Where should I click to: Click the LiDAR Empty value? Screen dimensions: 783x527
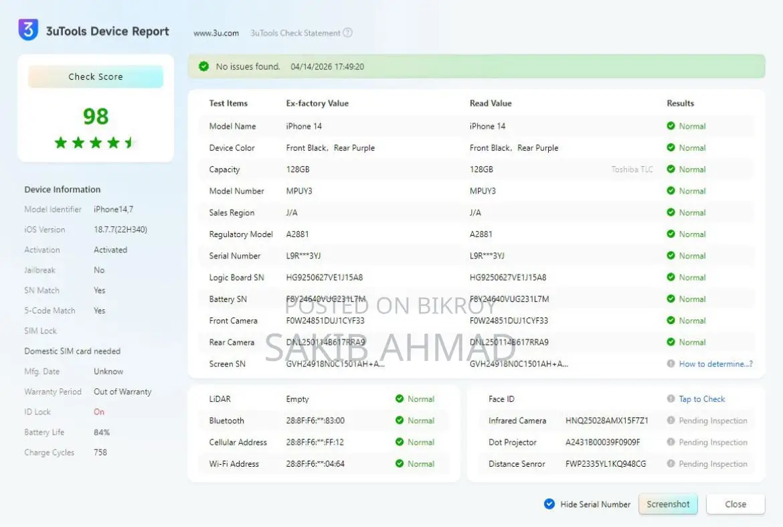click(x=297, y=399)
